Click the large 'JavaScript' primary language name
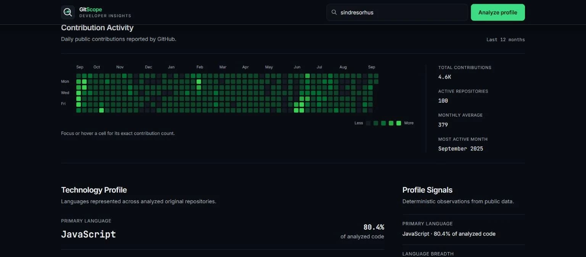586x257 pixels. coord(89,234)
